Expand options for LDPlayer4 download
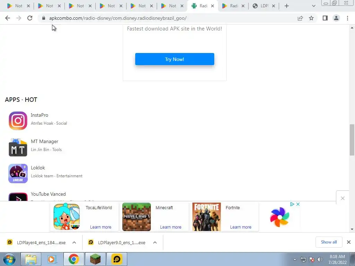 74,242
